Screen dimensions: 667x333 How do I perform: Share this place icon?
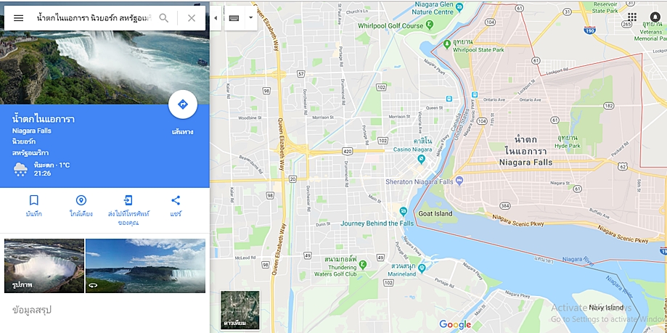click(176, 200)
